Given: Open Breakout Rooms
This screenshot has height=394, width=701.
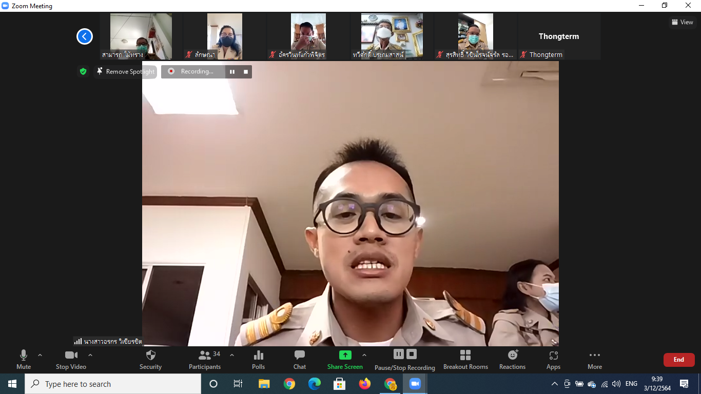Looking at the screenshot, I should [x=465, y=359].
